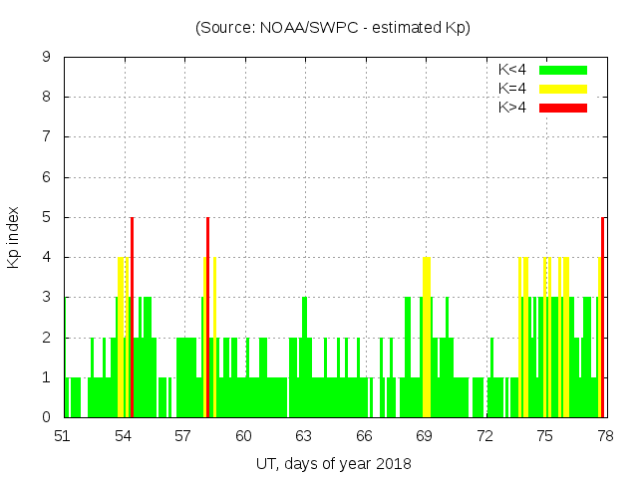638x478 pixels.
Task: Click the red Kp 5 bar after day 54
Action: tap(132, 317)
